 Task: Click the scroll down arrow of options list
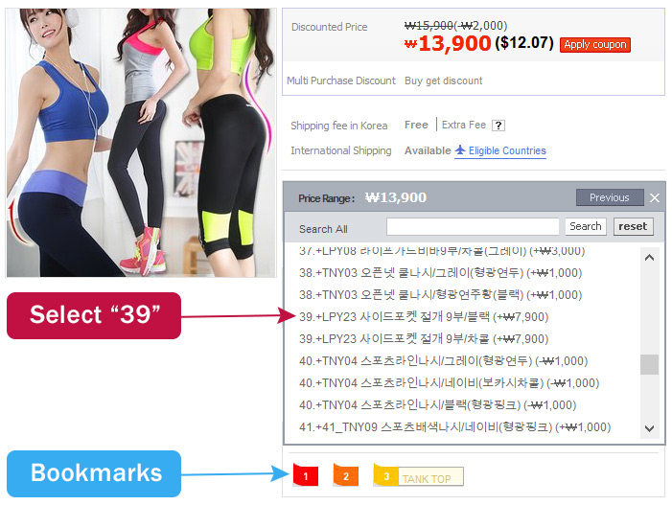pos(649,428)
